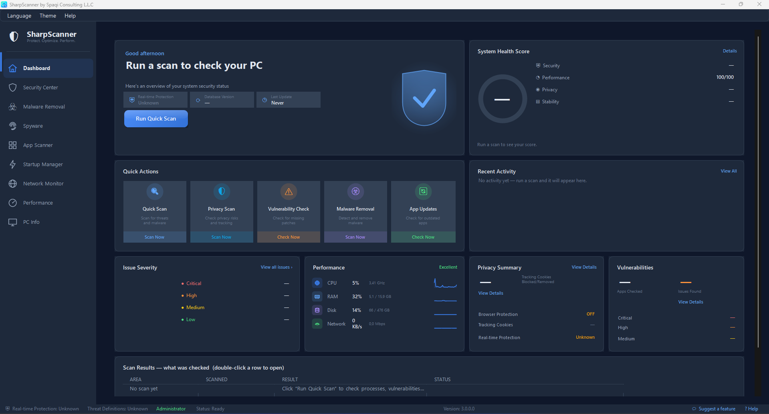This screenshot has height=414, width=769.
Task: Click the Last Update clock icon
Action: click(264, 100)
